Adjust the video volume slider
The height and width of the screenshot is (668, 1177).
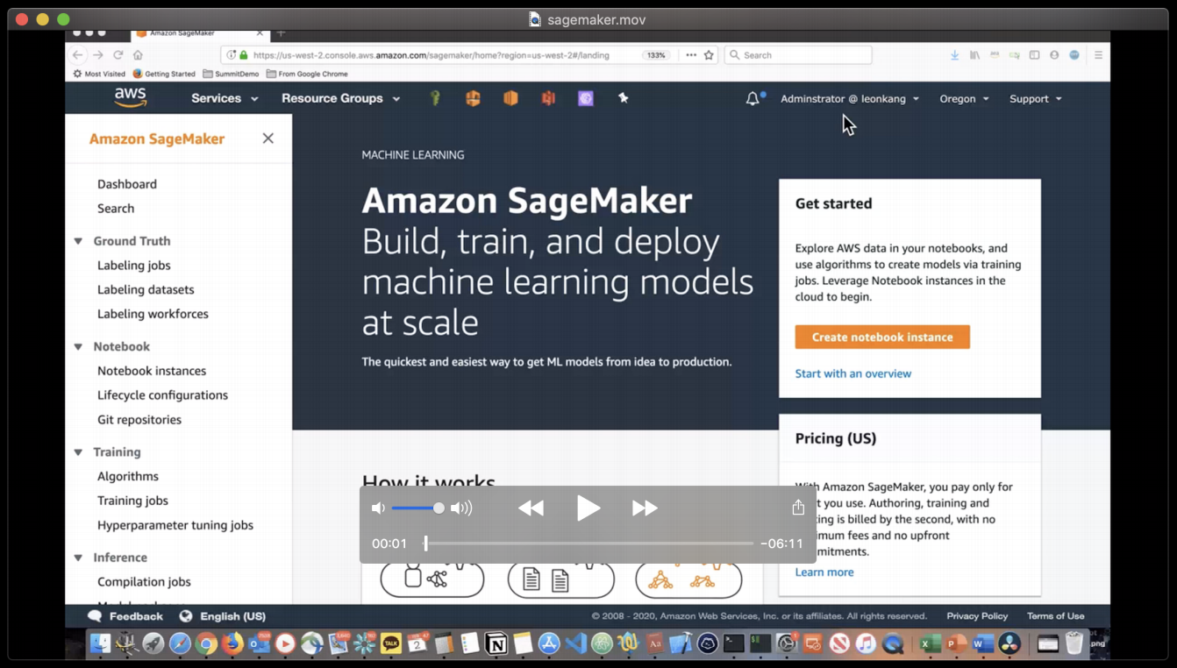(417, 508)
